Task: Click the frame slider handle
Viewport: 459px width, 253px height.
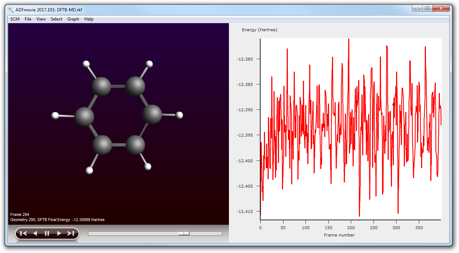Action: (x=184, y=233)
